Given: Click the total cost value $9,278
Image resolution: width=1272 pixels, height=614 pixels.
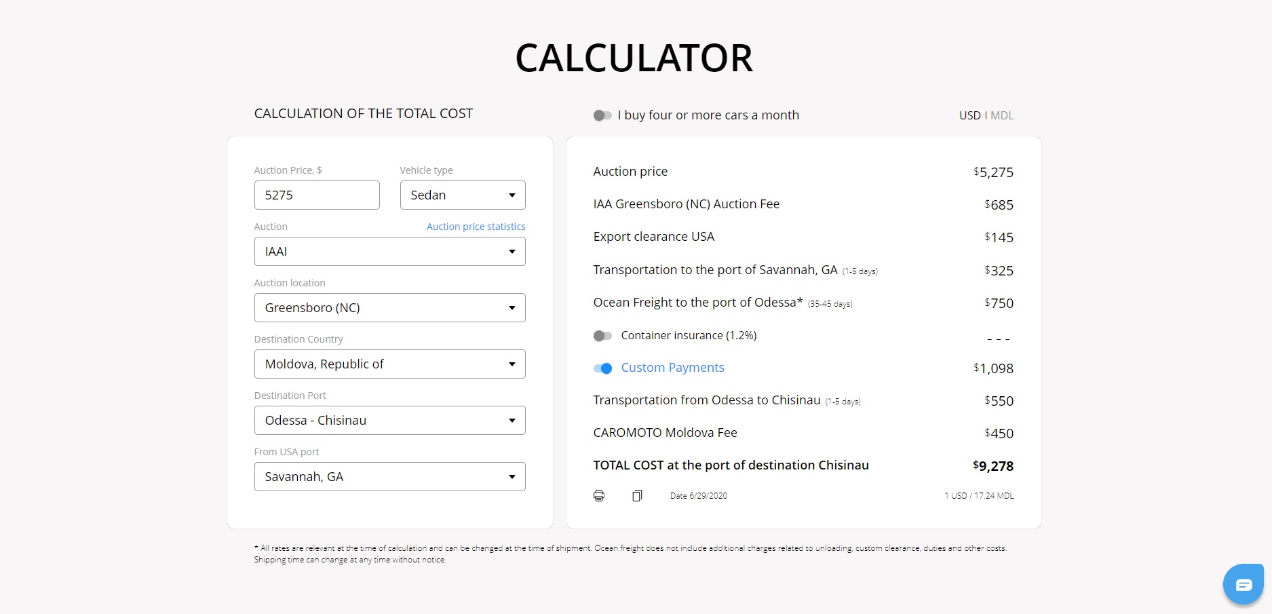Looking at the screenshot, I should click(x=993, y=466).
